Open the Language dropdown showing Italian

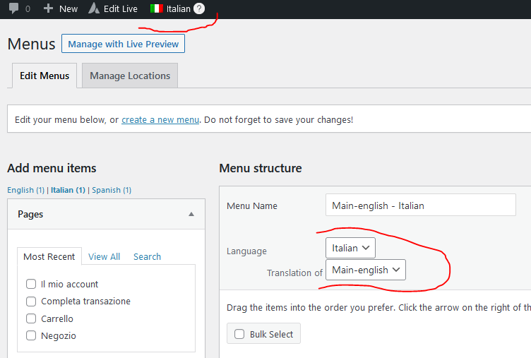point(350,248)
